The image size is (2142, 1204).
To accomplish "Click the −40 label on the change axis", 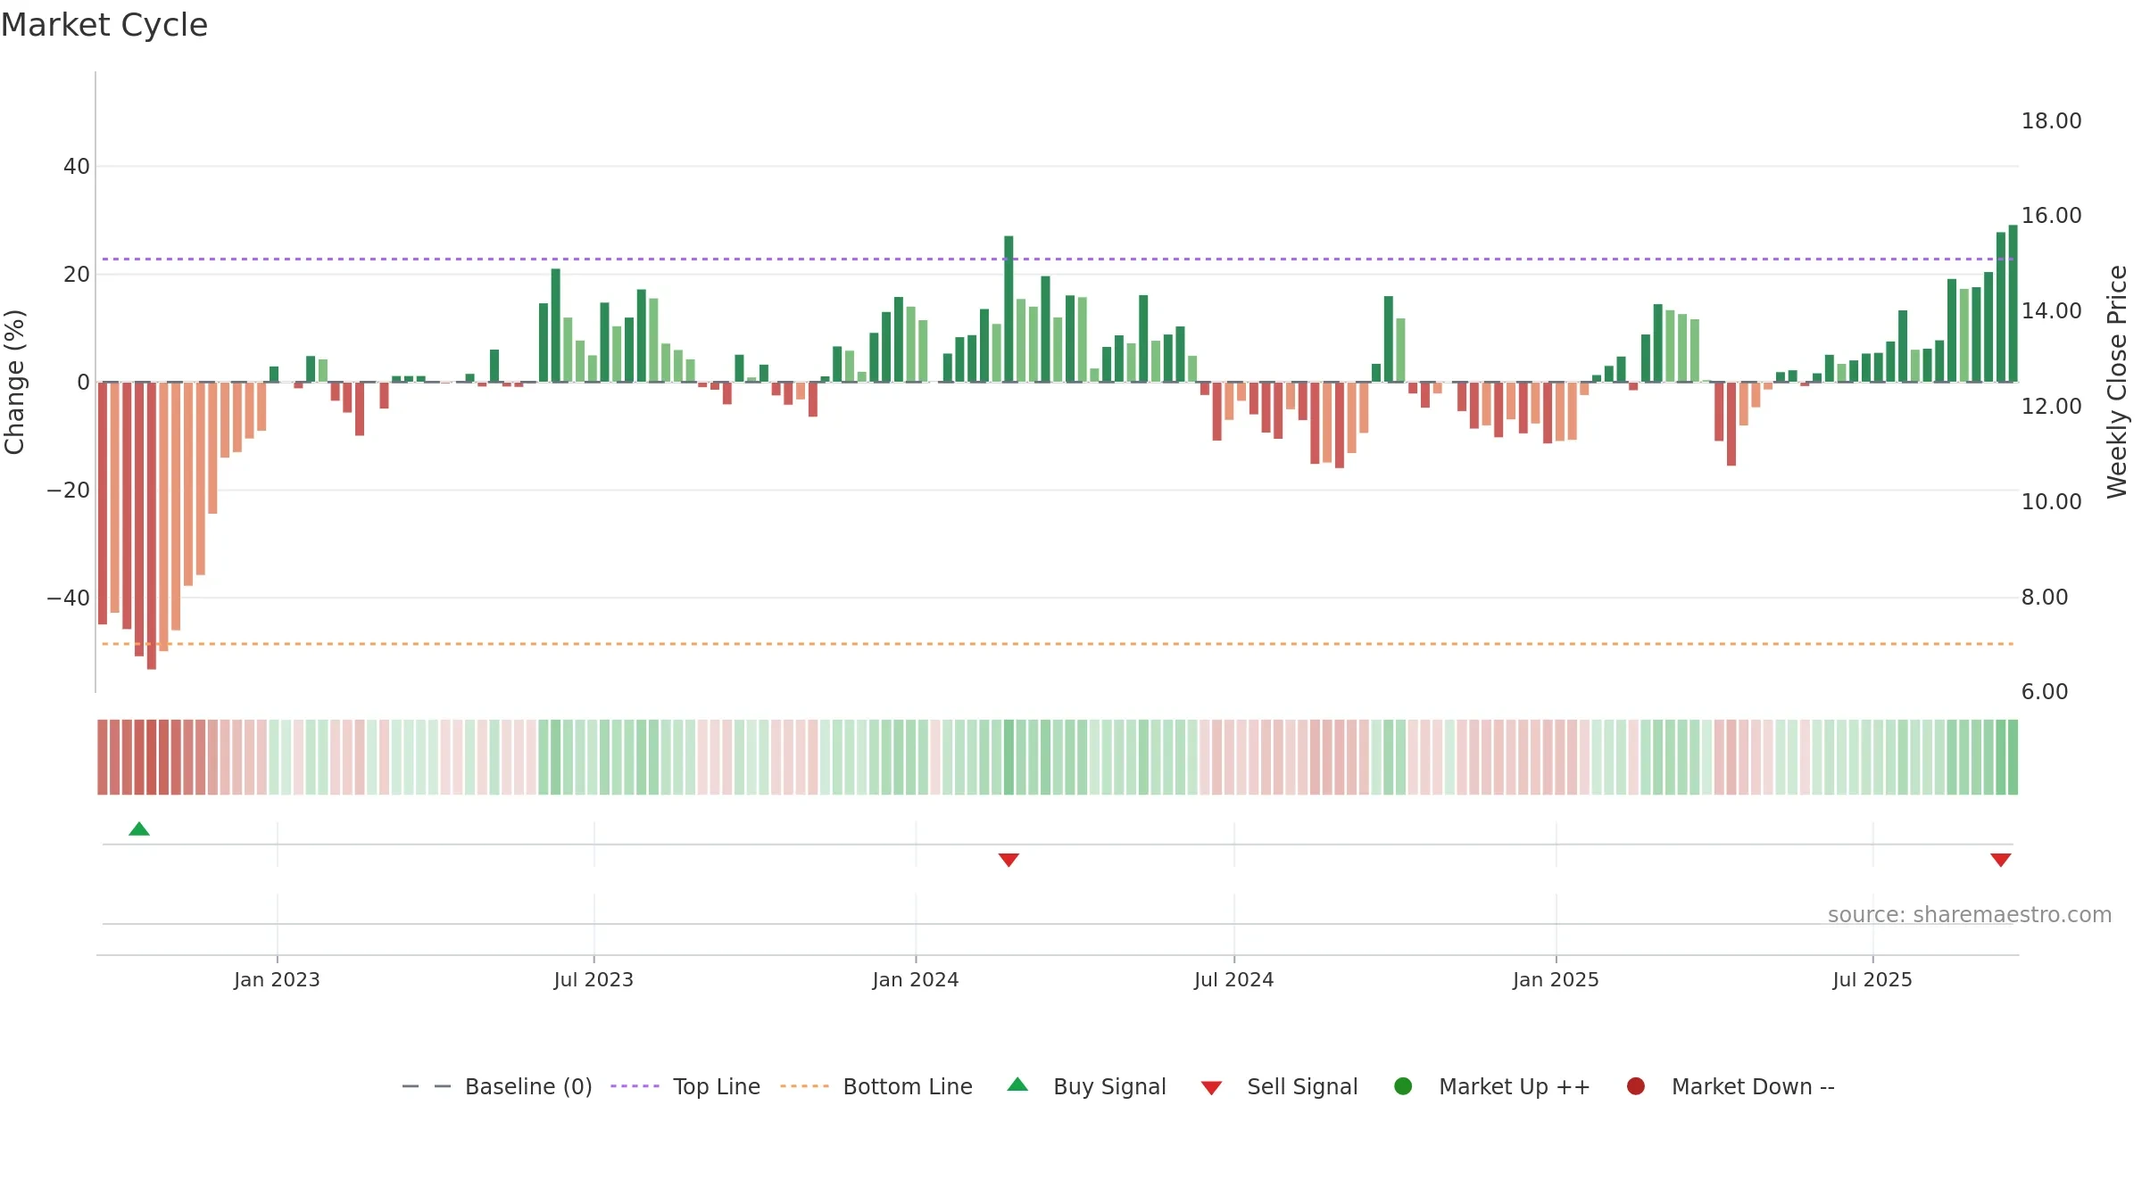I will click(69, 598).
